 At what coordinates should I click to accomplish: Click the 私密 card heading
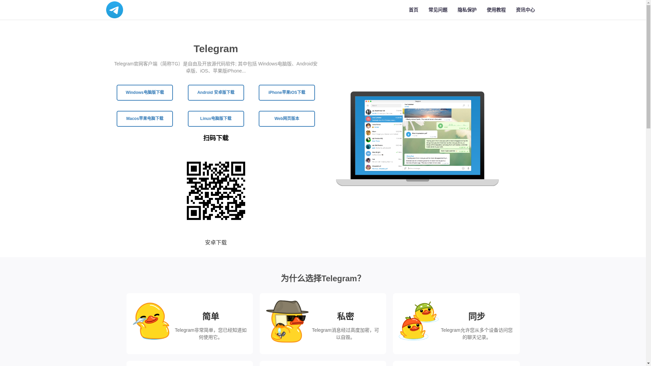tap(346, 317)
